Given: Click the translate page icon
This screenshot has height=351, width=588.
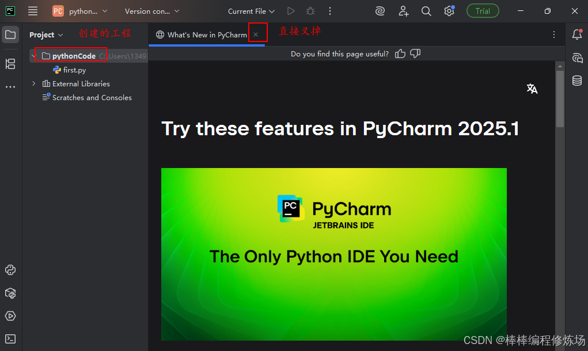Looking at the screenshot, I should point(532,89).
